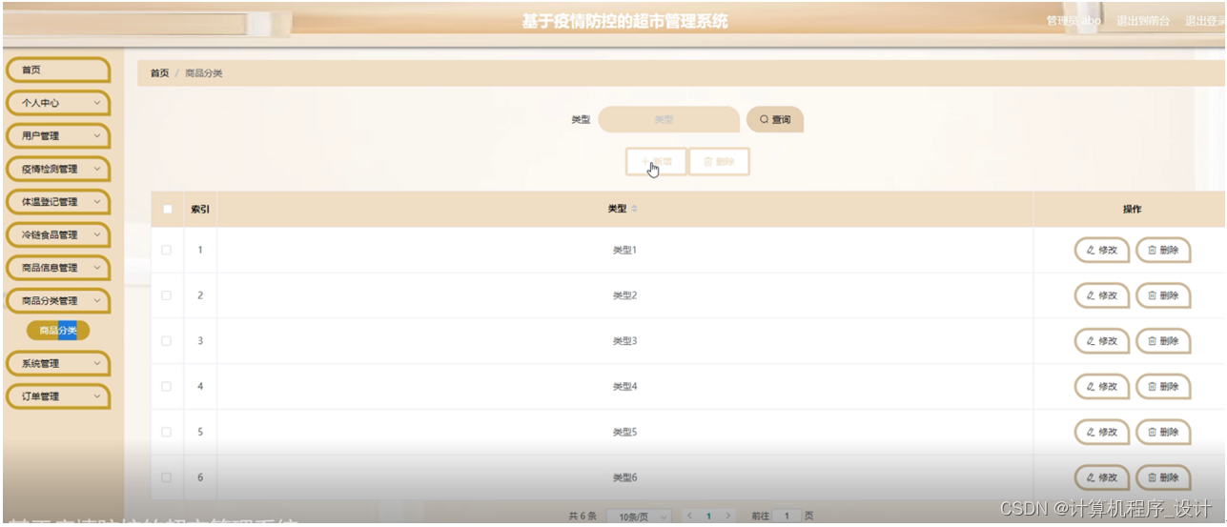Click 修改 for row 类型5

tap(1102, 432)
